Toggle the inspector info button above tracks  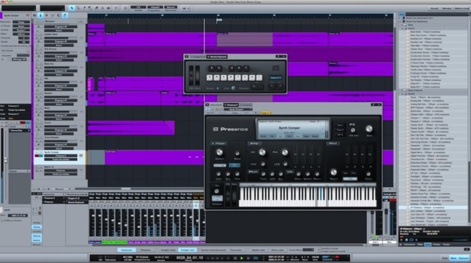click(x=40, y=15)
